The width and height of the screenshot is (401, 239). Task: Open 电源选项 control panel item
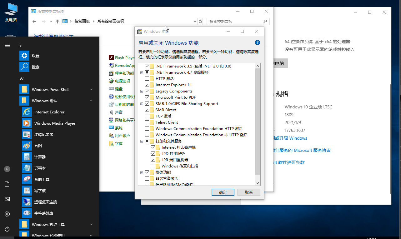122,81
